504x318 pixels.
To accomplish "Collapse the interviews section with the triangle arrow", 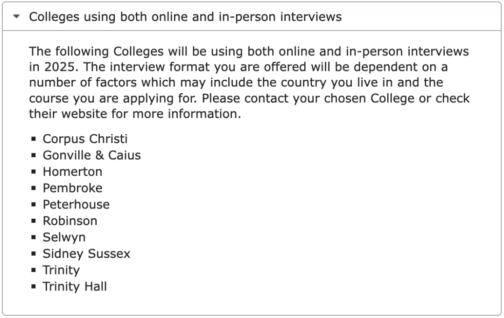I will point(17,17).
